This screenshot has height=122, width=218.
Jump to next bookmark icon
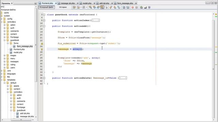115,7
